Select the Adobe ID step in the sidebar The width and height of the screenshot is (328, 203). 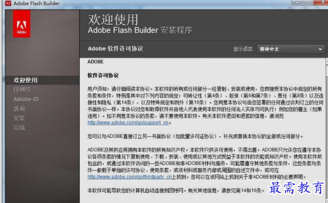(26, 99)
